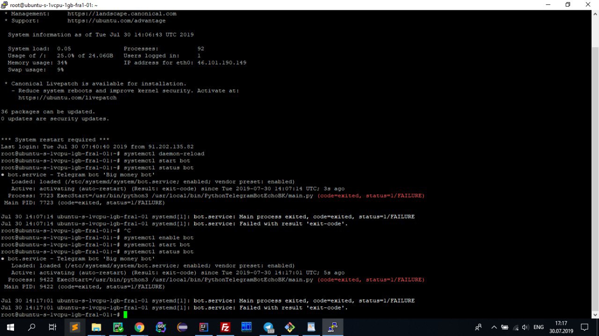Open the PuTTY system menu icon in the title bar
This screenshot has height=336, width=599.
(4, 5)
